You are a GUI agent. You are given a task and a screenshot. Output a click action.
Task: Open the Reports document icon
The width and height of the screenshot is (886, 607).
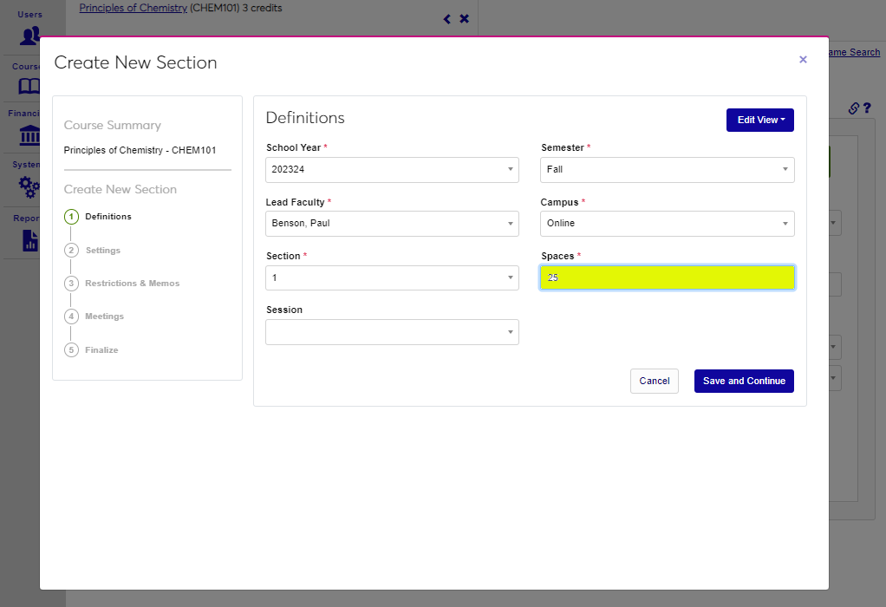(29, 239)
